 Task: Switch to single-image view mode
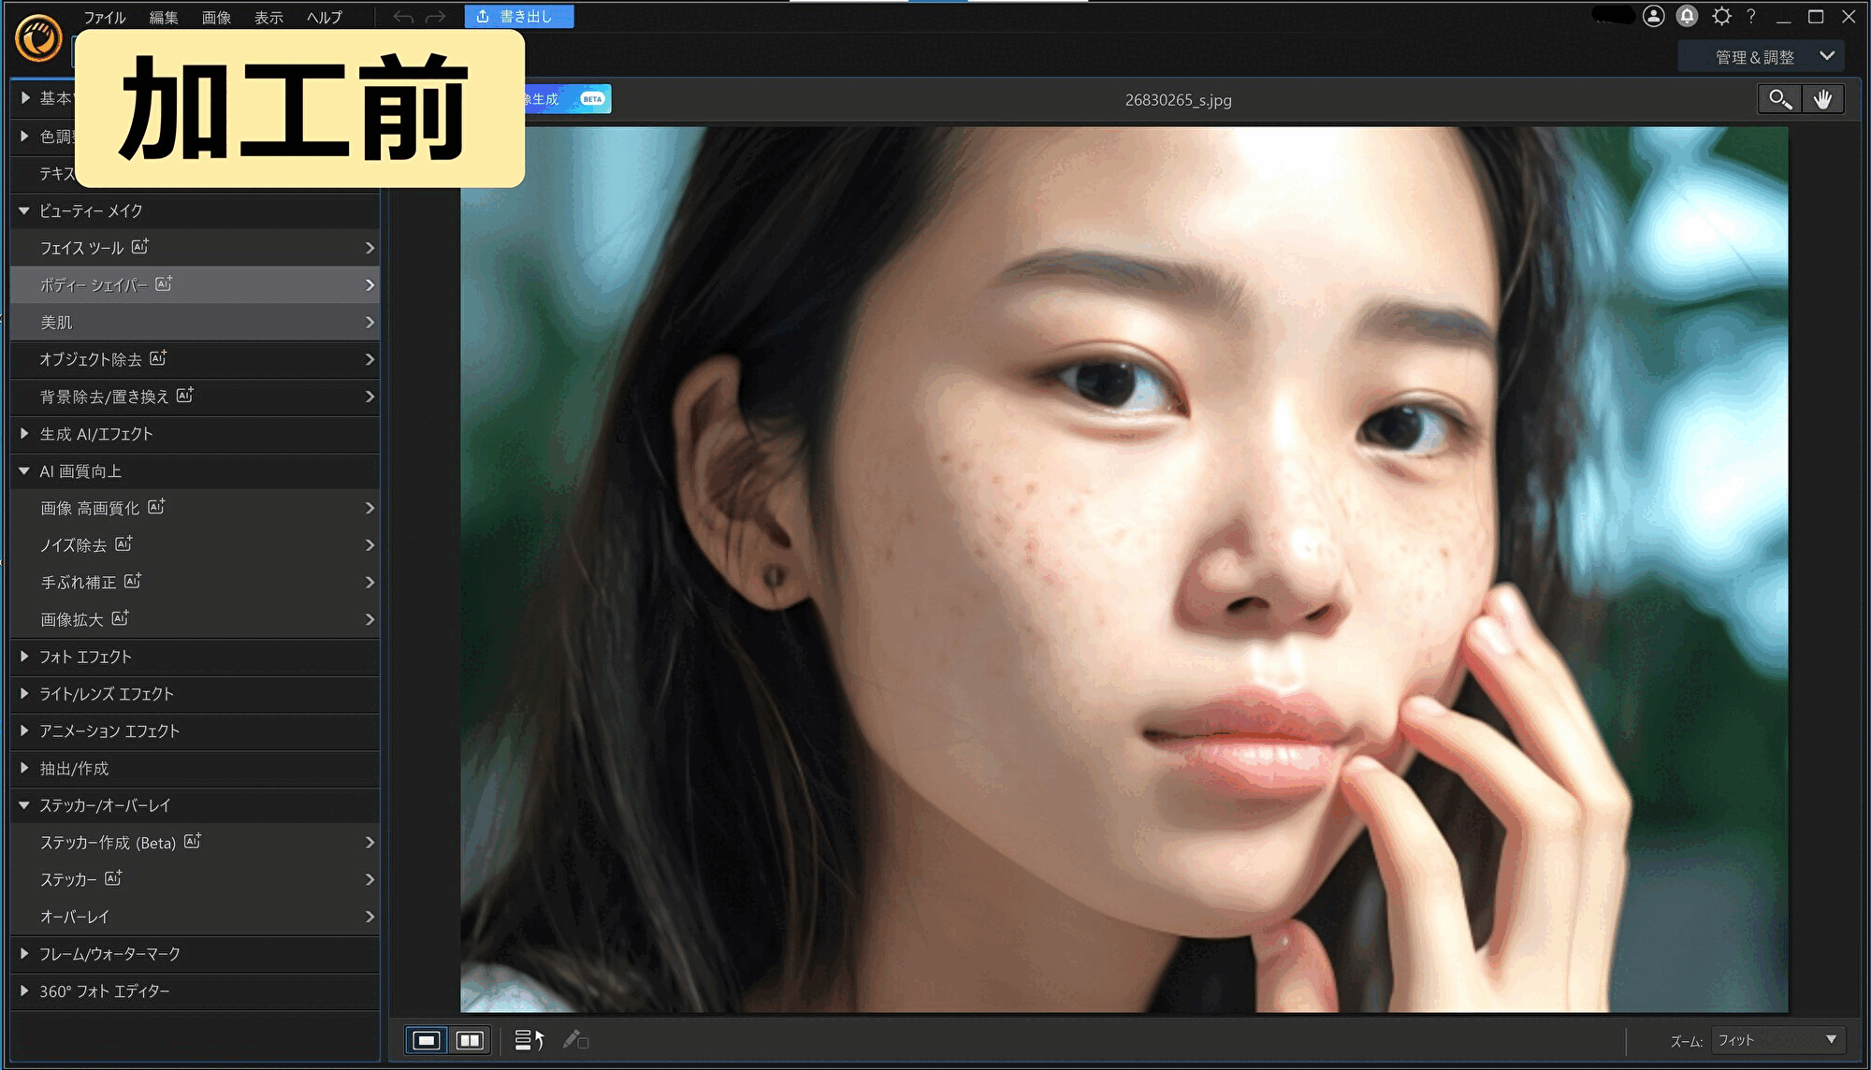click(428, 1039)
